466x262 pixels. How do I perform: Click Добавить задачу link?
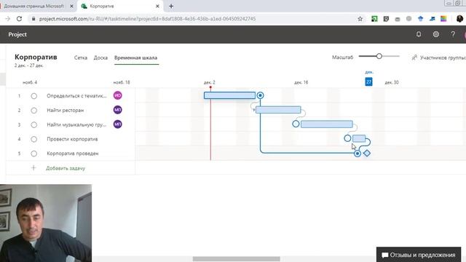66,168
